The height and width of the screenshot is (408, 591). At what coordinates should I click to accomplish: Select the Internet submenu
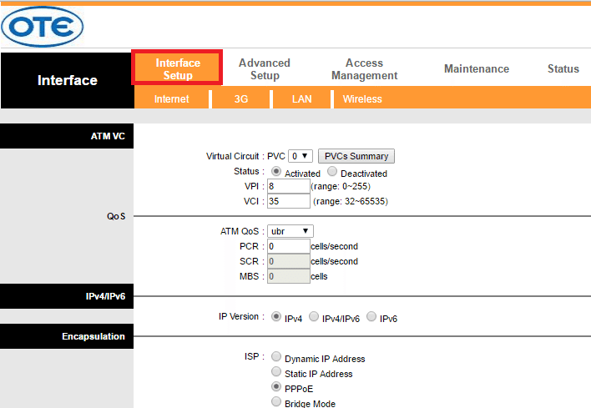click(x=172, y=99)
